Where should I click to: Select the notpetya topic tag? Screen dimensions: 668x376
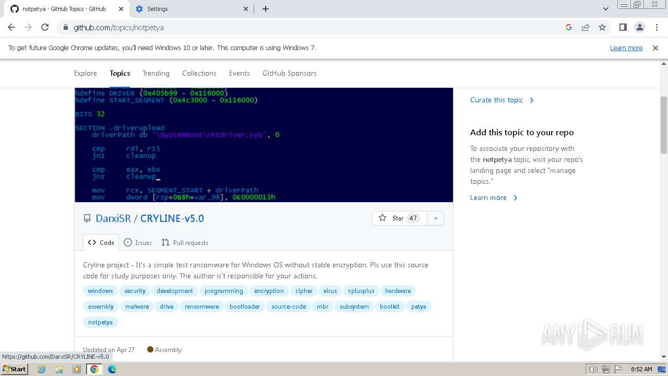(100, 322)
